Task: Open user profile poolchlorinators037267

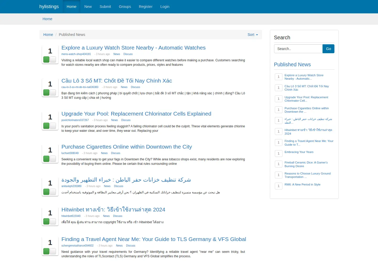Action: click(75, 120)
